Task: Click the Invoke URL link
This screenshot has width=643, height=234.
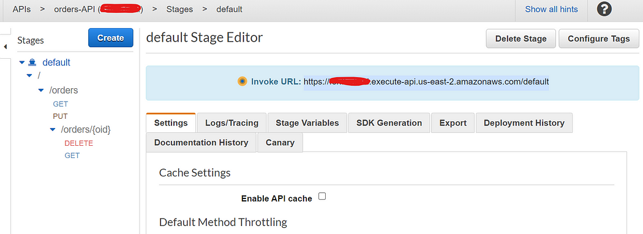Action: 426,81
